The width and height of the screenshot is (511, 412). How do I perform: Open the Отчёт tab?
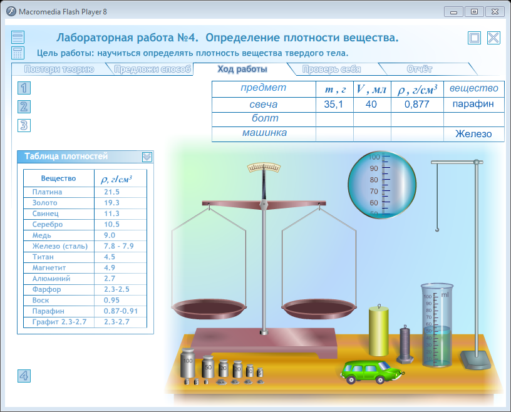(x=420, y=69)
